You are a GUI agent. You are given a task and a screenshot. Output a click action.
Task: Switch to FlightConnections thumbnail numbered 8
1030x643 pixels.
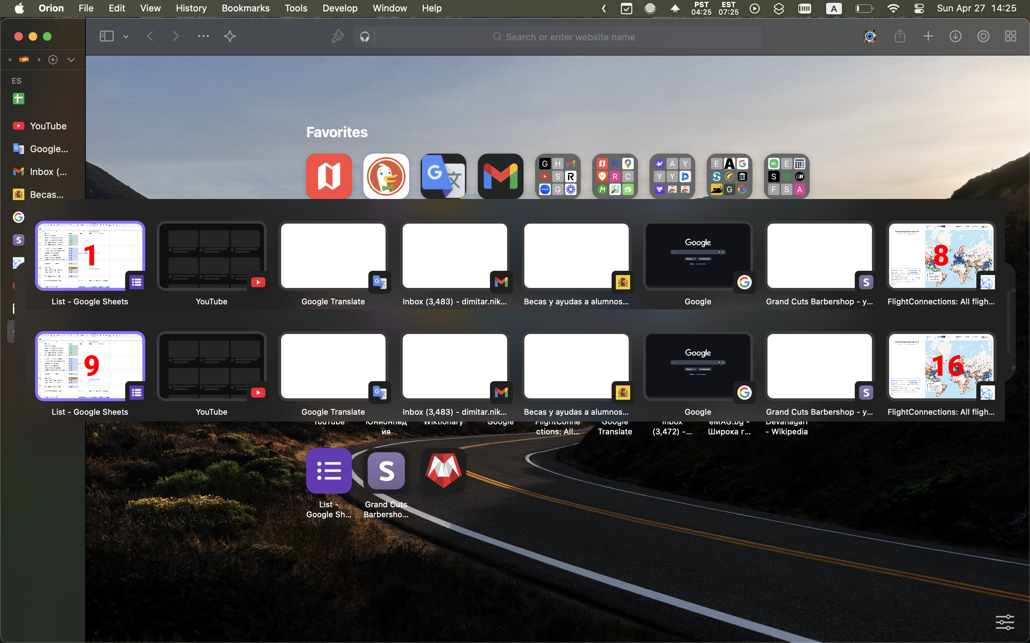tap(941, 256)
